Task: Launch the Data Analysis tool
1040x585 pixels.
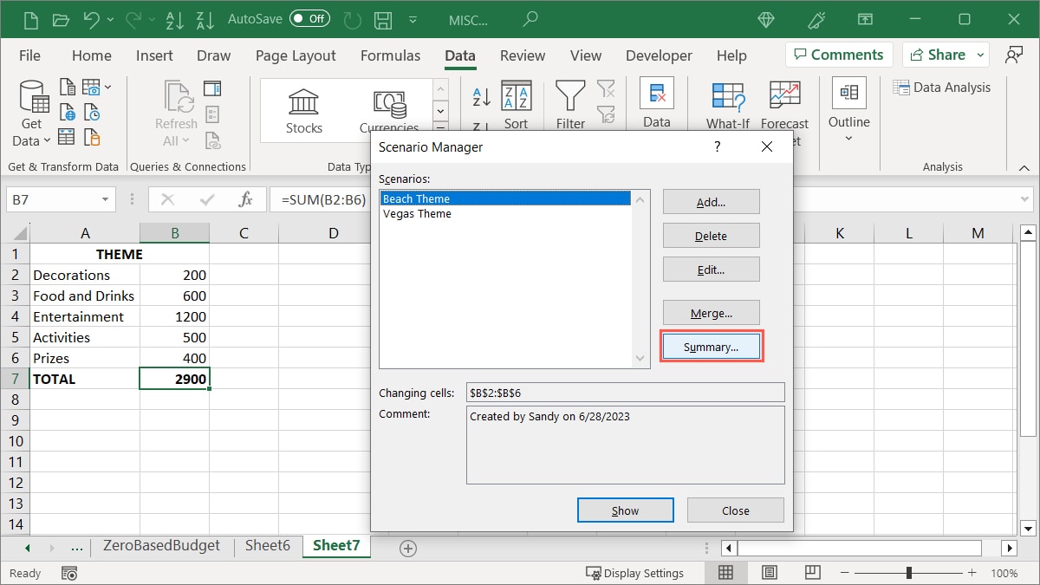Action: (x=942, y=87)
